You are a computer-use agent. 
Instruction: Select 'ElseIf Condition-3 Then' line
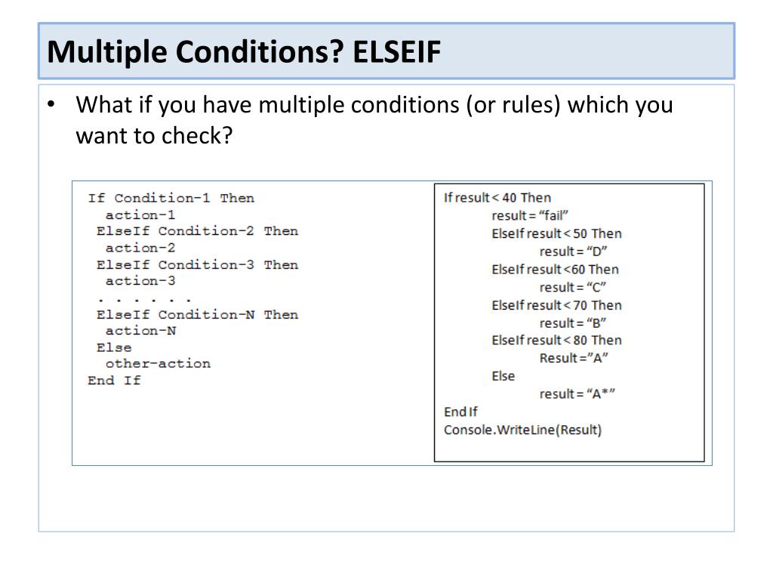197,265
